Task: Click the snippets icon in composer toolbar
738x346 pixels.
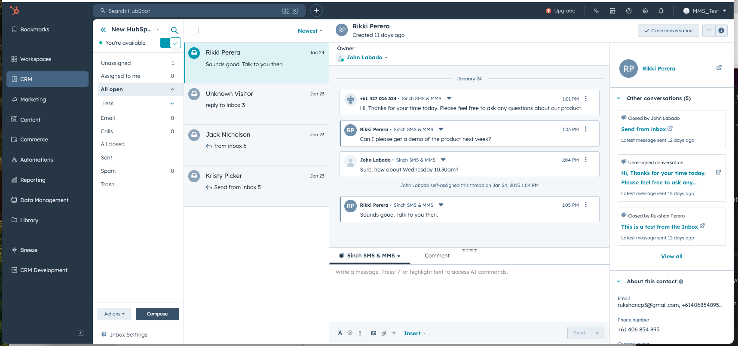Action: coord(360,333)
